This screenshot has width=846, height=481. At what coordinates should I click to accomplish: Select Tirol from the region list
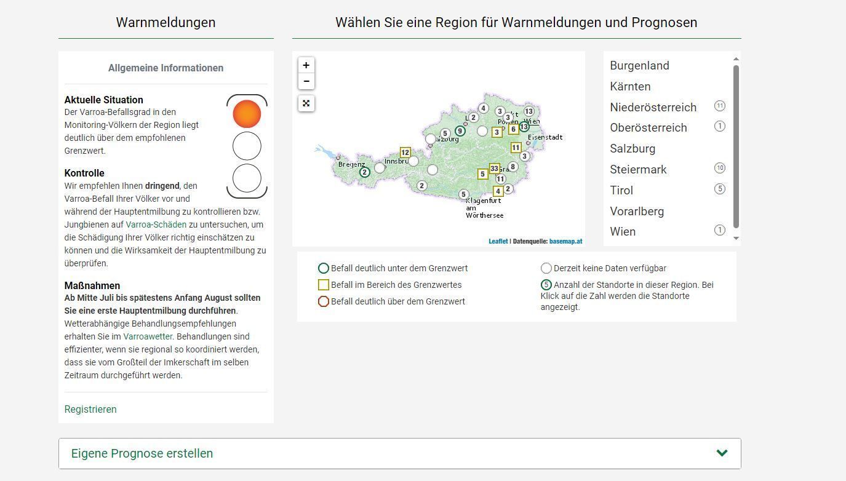point(621,191)
